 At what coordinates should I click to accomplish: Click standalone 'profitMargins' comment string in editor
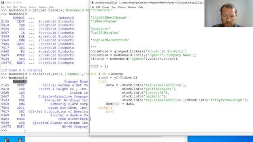[x=105, y=32]
